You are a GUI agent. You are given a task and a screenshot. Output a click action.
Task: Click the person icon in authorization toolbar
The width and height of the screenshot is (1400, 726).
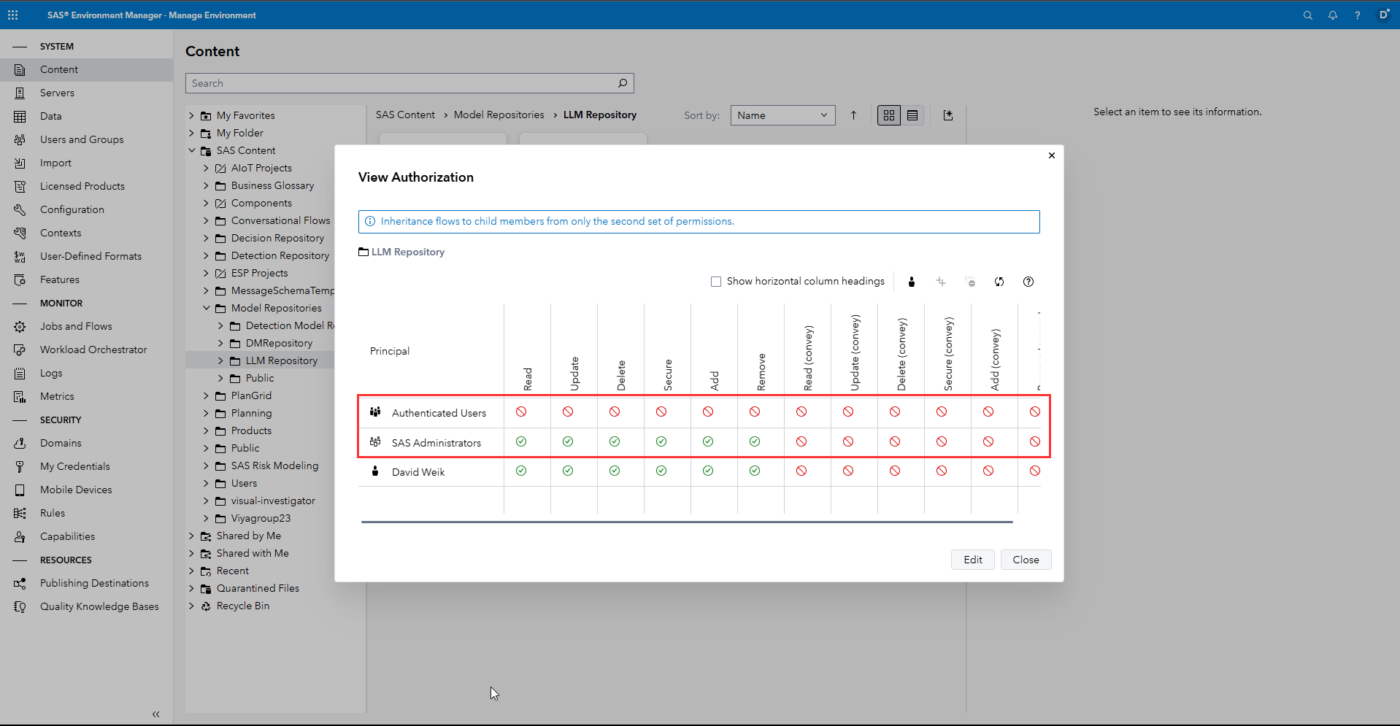[911, 282]
